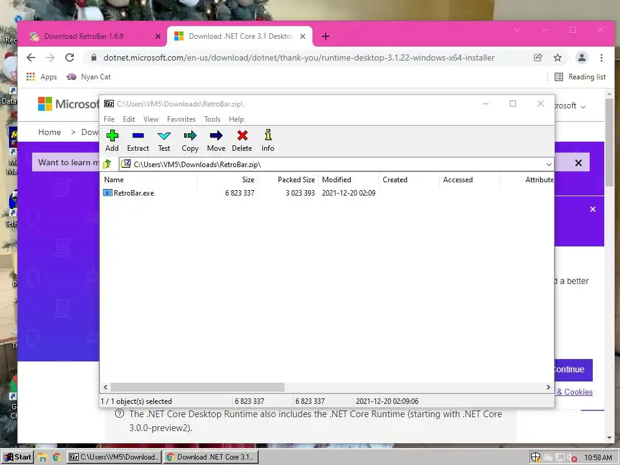Viewport: 620px width, 465px height.
Task: Sort by the Modified column header
Action: [x=348, y=179]
